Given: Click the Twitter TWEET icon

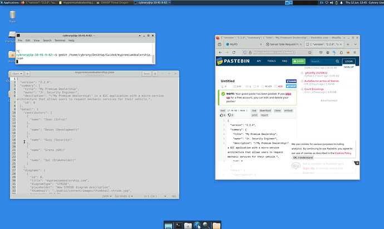Looking at the screenshot, I should 291,86.
